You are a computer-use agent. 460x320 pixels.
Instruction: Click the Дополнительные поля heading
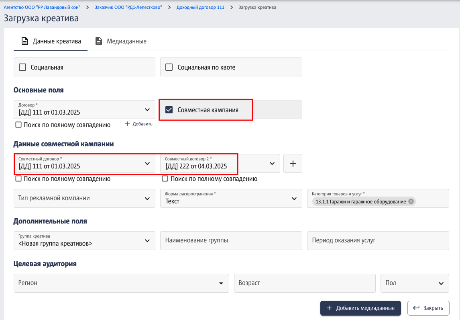tap(50, 221)
